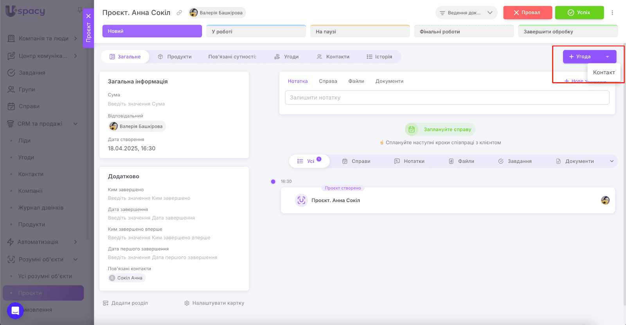The width and height of the screenshot is (626, 325).
Task: Open the three-dot more options menu
Action: pos(612,13)
